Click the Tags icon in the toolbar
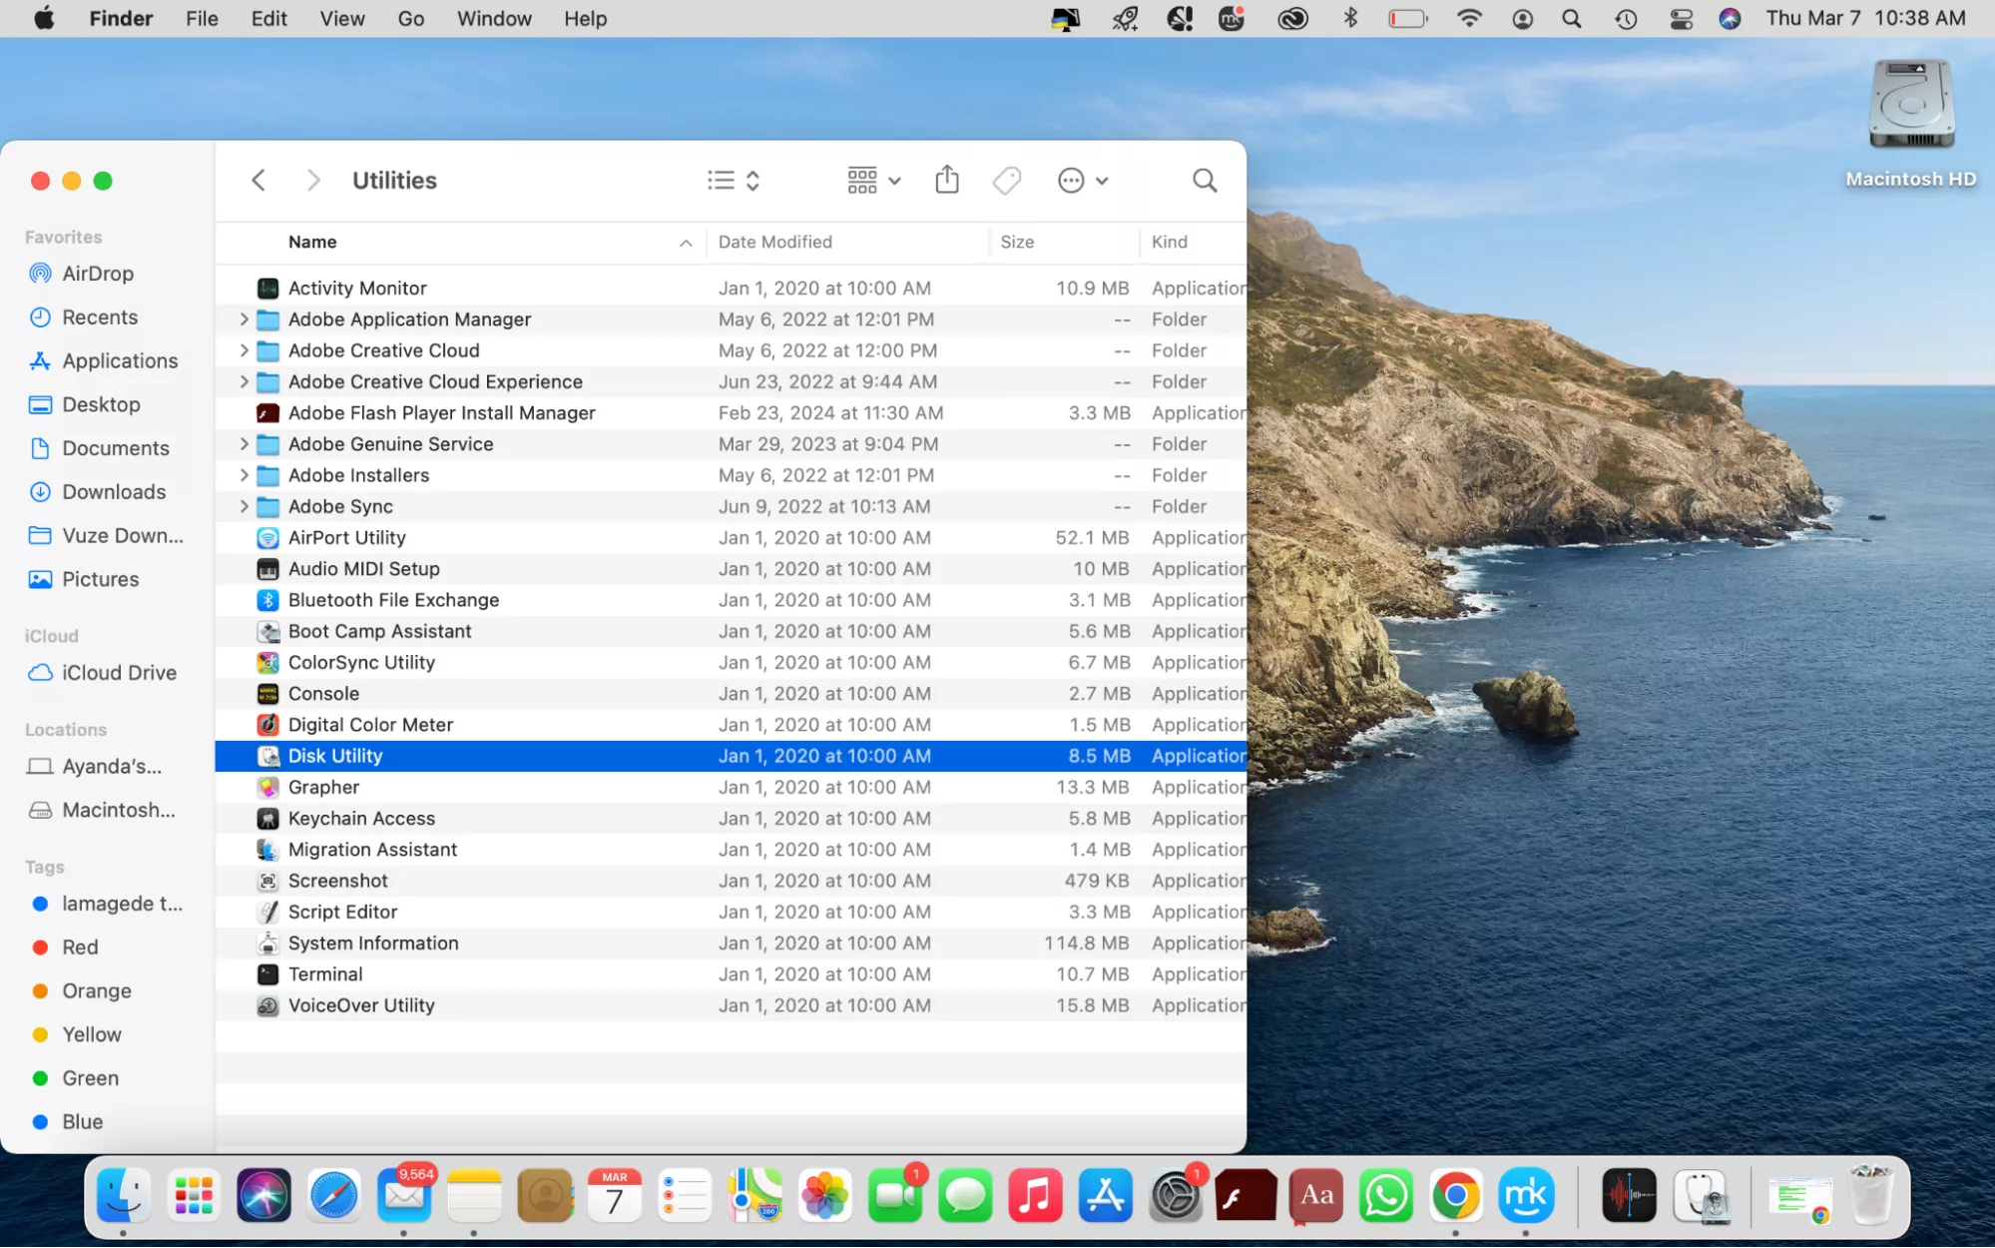Screen dimensions: 1995x1248 point(1006,180)
